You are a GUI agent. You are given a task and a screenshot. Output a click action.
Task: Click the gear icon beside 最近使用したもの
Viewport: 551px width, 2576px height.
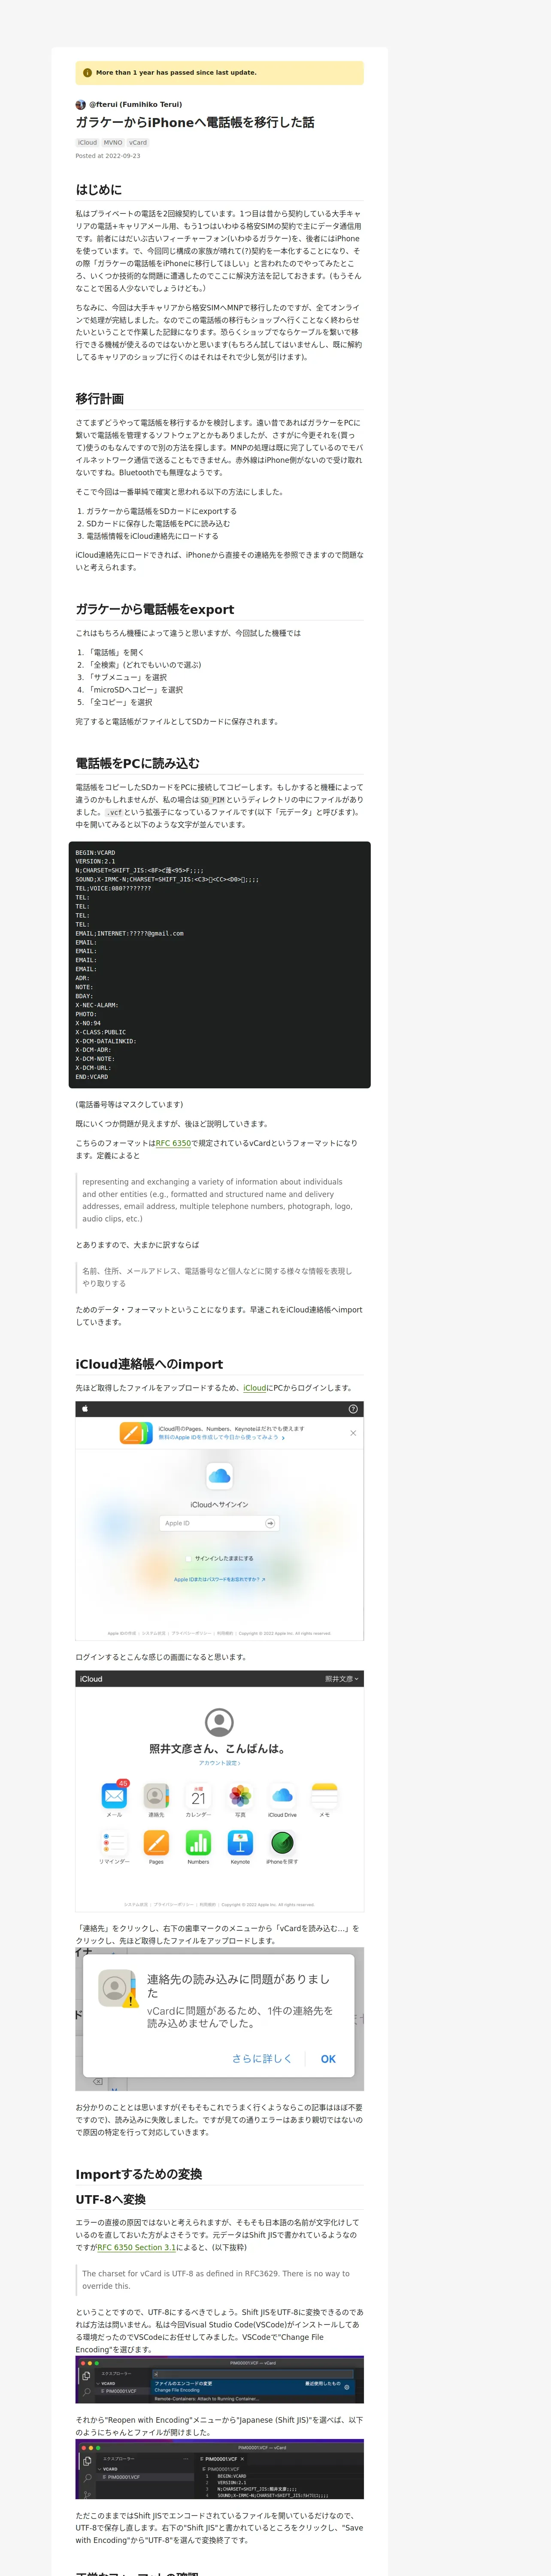coord(347,2387)
